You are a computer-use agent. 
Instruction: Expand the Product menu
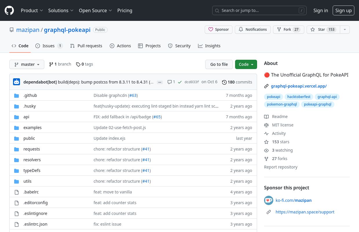click(32, 10)
